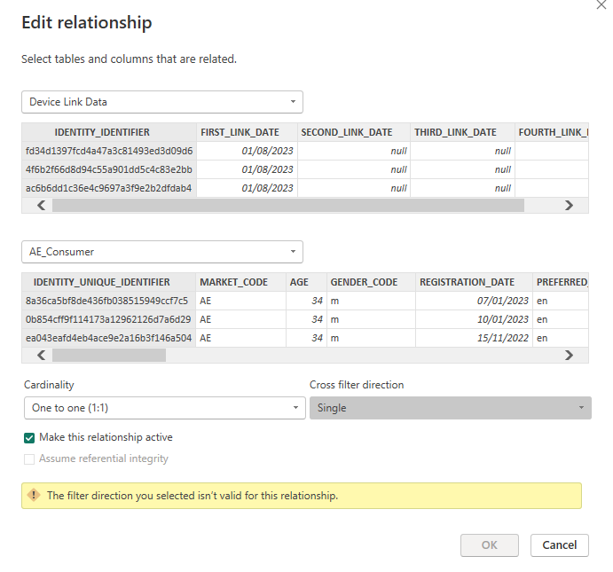Select the AGE column header
The image size is (613, 572).
coord(307,282)
